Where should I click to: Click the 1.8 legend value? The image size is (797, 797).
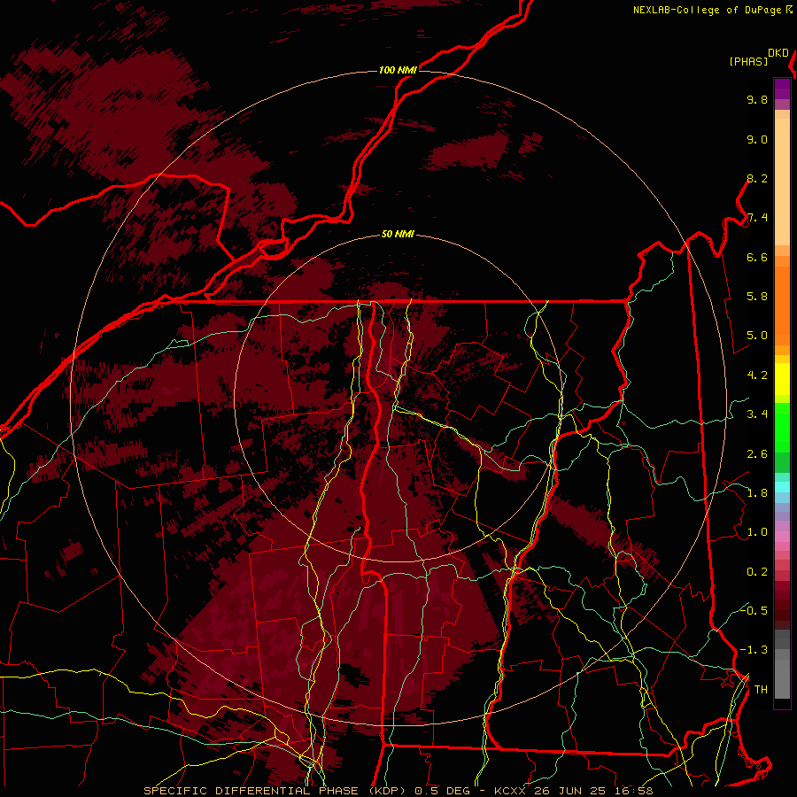[757, 493]
